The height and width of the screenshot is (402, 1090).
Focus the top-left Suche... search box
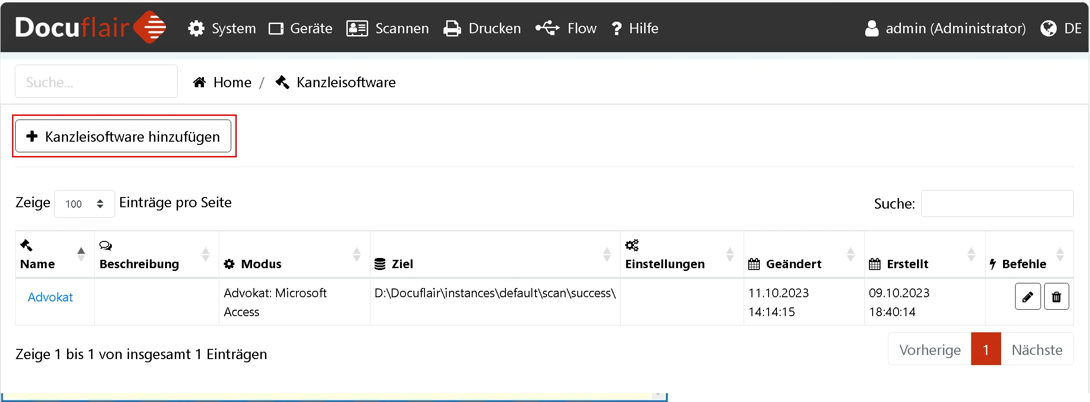click(x=96, y=82)
